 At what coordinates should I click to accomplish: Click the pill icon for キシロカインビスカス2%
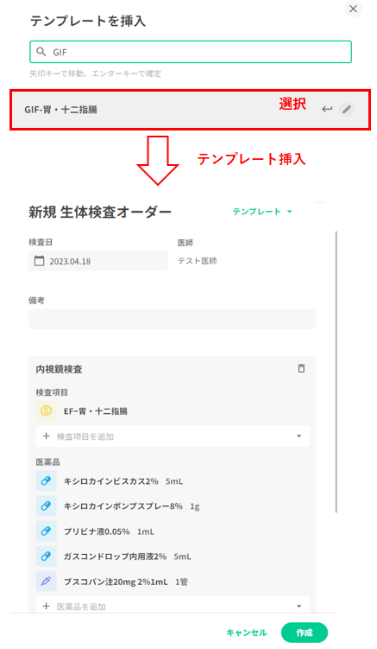coord(46,481)
